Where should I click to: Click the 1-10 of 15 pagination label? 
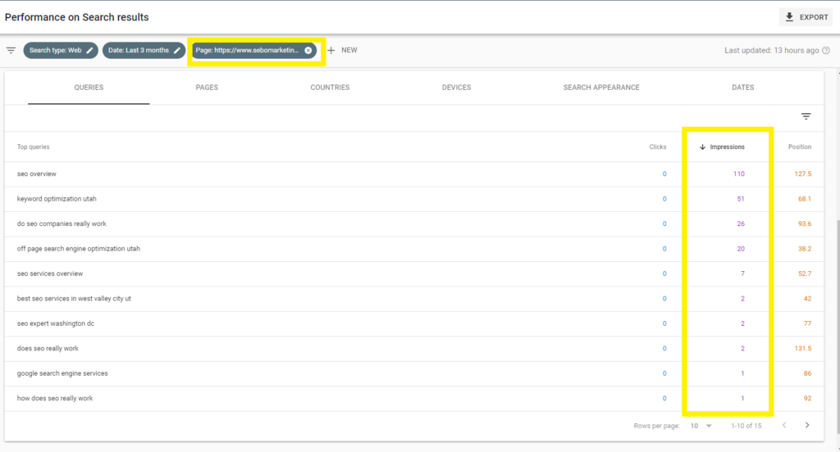tap(746, 427)
